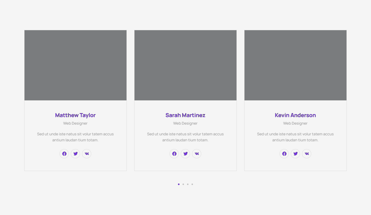Click Kevin Anderson's Facebook icon
The height and width of the screenshot is (215, 371).
click(284, 154)
